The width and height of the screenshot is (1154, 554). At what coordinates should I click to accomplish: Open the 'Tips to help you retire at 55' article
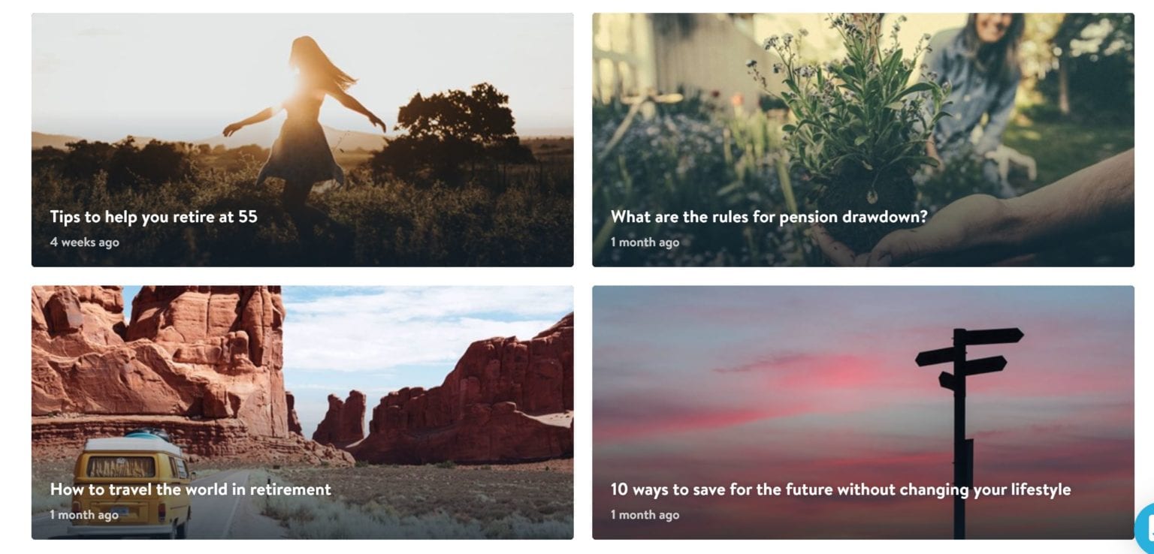click(153, 217)
